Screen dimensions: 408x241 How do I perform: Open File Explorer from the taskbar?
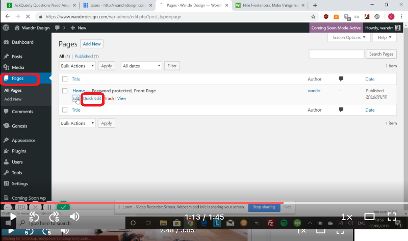[163, 223]
